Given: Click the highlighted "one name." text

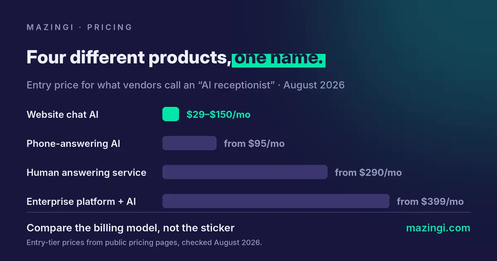Looking at the screenshot, I should coord(279,58).
